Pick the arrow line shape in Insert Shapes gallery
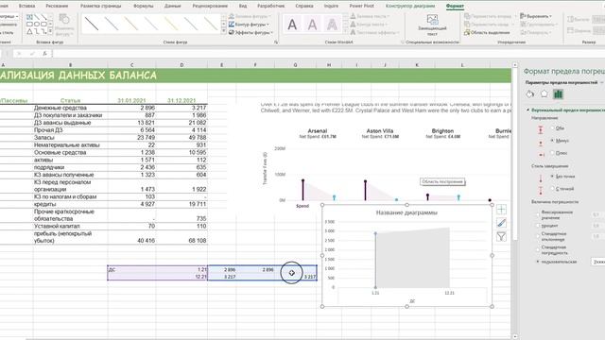Viewport: 605px width, 340px height. (x=43, y=17)
